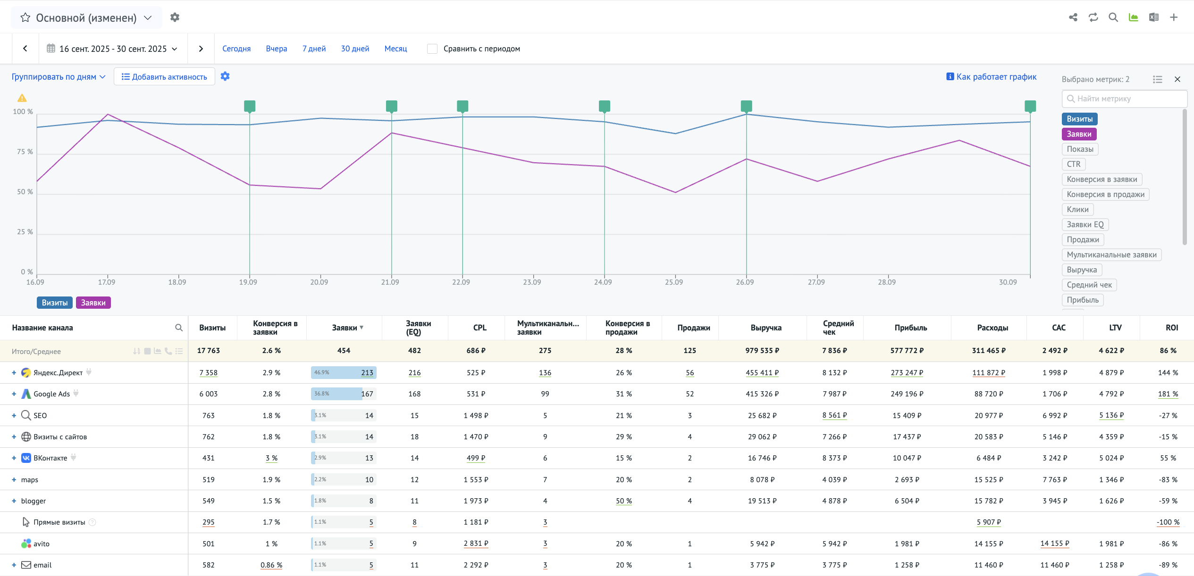
Task: Click 'Добавить активность' button
Action: coord(164,77)
